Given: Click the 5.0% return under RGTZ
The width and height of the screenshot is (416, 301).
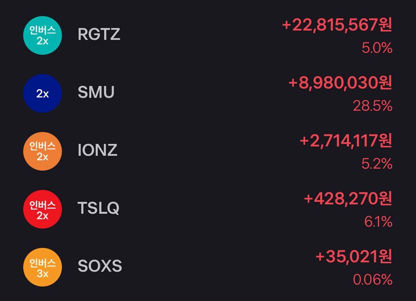Looking at the screenshot, I should (x=377, y=48).
